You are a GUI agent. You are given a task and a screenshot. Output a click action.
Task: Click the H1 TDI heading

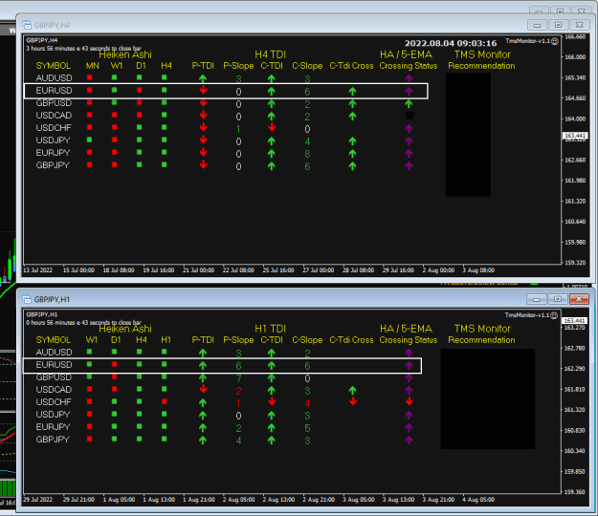271,329
